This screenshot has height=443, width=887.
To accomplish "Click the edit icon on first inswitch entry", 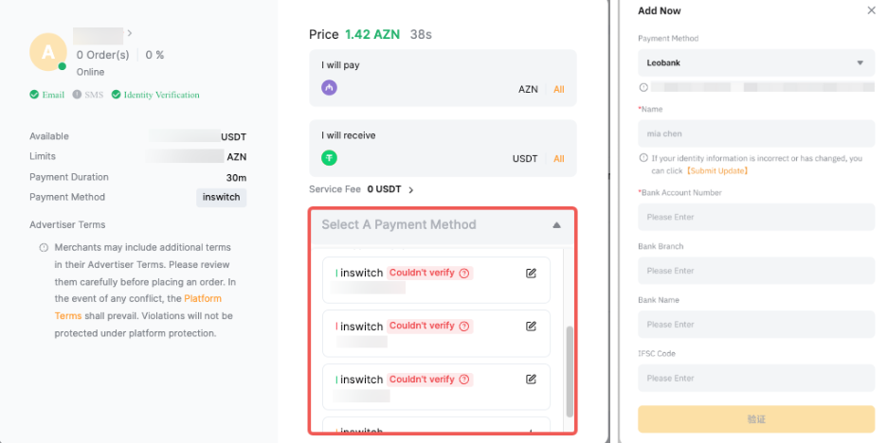I will [531, 273].
